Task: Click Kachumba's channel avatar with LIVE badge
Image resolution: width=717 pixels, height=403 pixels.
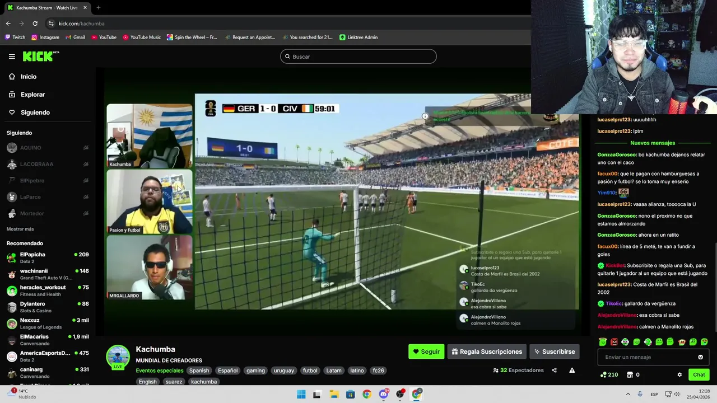Action: tap(118, 358)
